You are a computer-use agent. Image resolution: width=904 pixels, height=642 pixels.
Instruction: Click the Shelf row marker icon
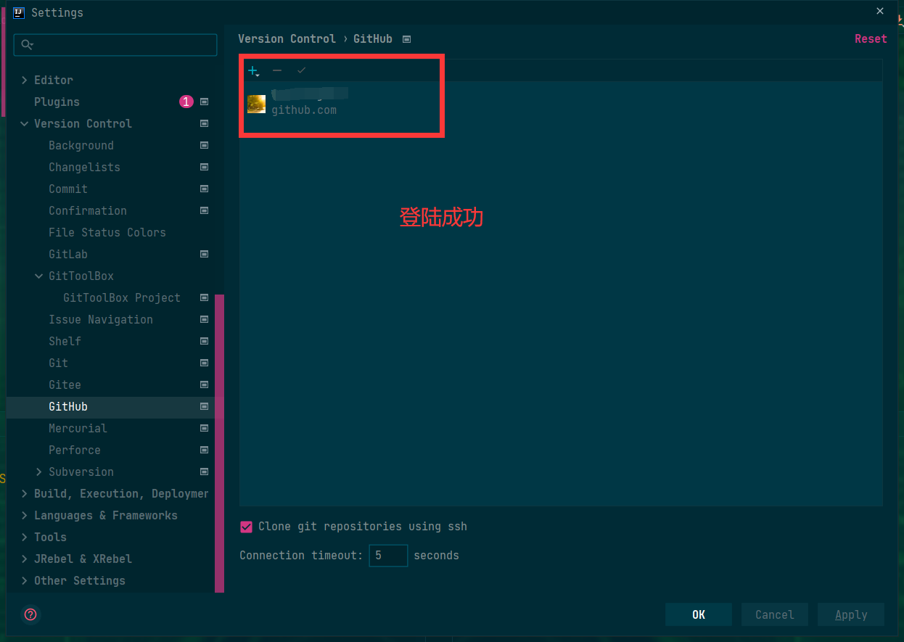[204, 341]
